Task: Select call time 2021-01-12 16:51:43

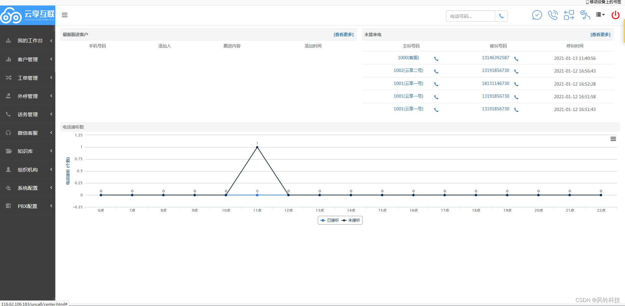Action: pos(575,110)
